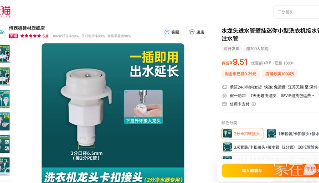Click the 客服 customer service icon
Viewport: 319px width, 183px height.
tap(167, 32)
